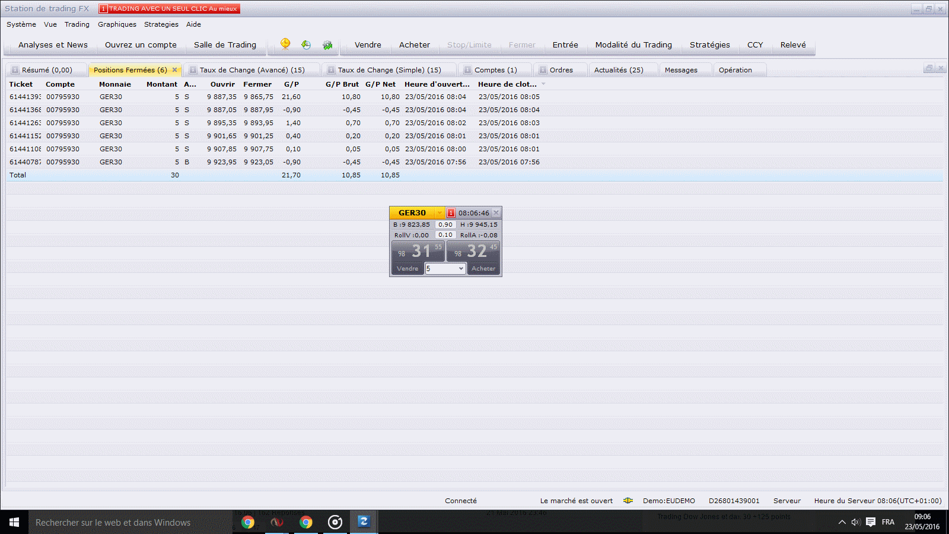The image size is (949, 534).
Task: Click the Vendre toolbar button
Action: click(368, 44)
